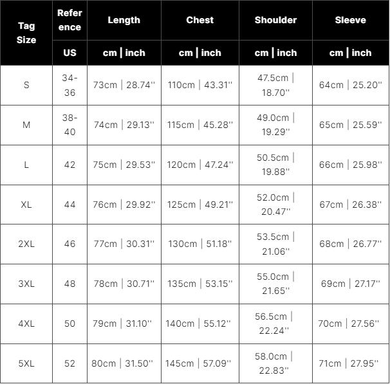Click the 52.0cm shoulder cell
This screenshot has width=390, height=384.
pyautogui.click(x=275, y=205)
